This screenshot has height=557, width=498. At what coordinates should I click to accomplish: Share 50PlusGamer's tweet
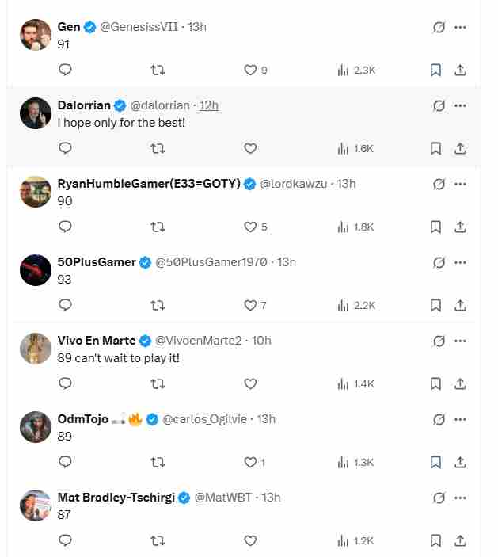click(x=460, y=305)
